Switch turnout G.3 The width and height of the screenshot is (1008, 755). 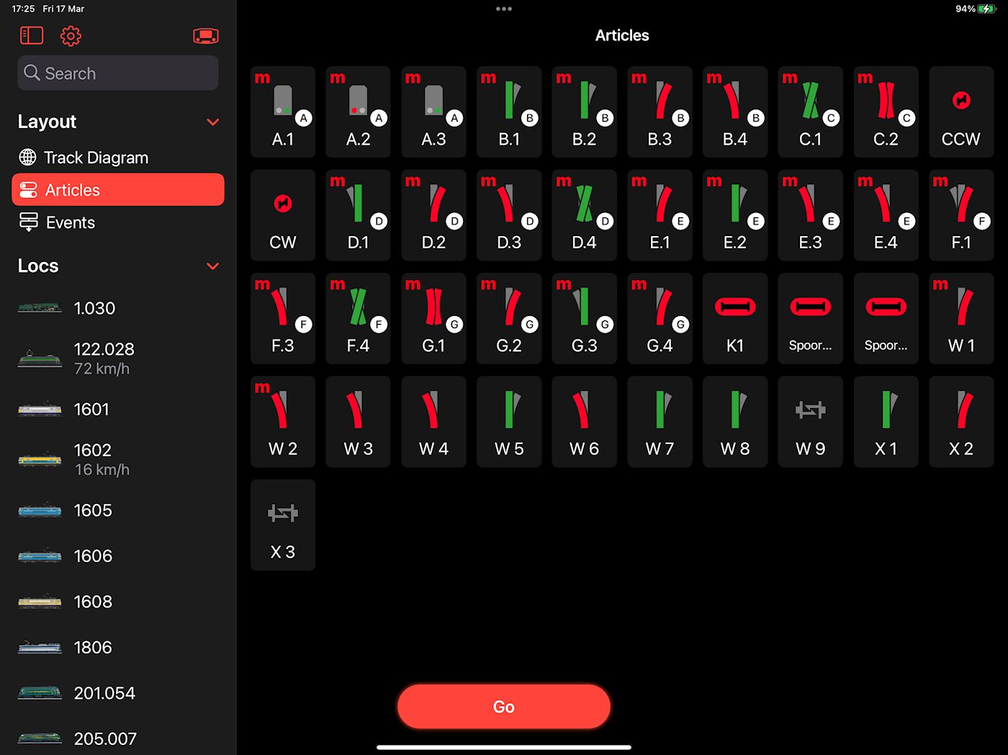pyautogui.click(x=585, y=318)
